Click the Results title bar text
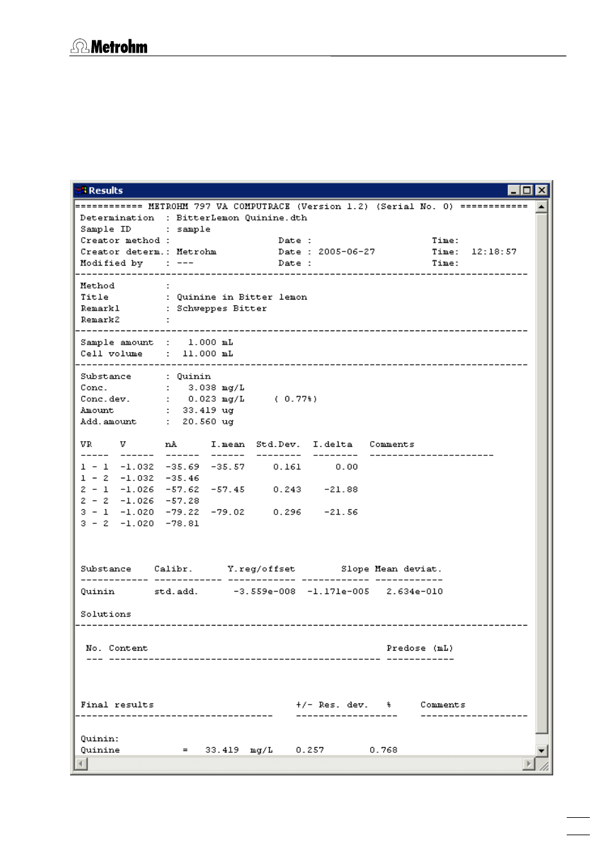 click(105, 190)
